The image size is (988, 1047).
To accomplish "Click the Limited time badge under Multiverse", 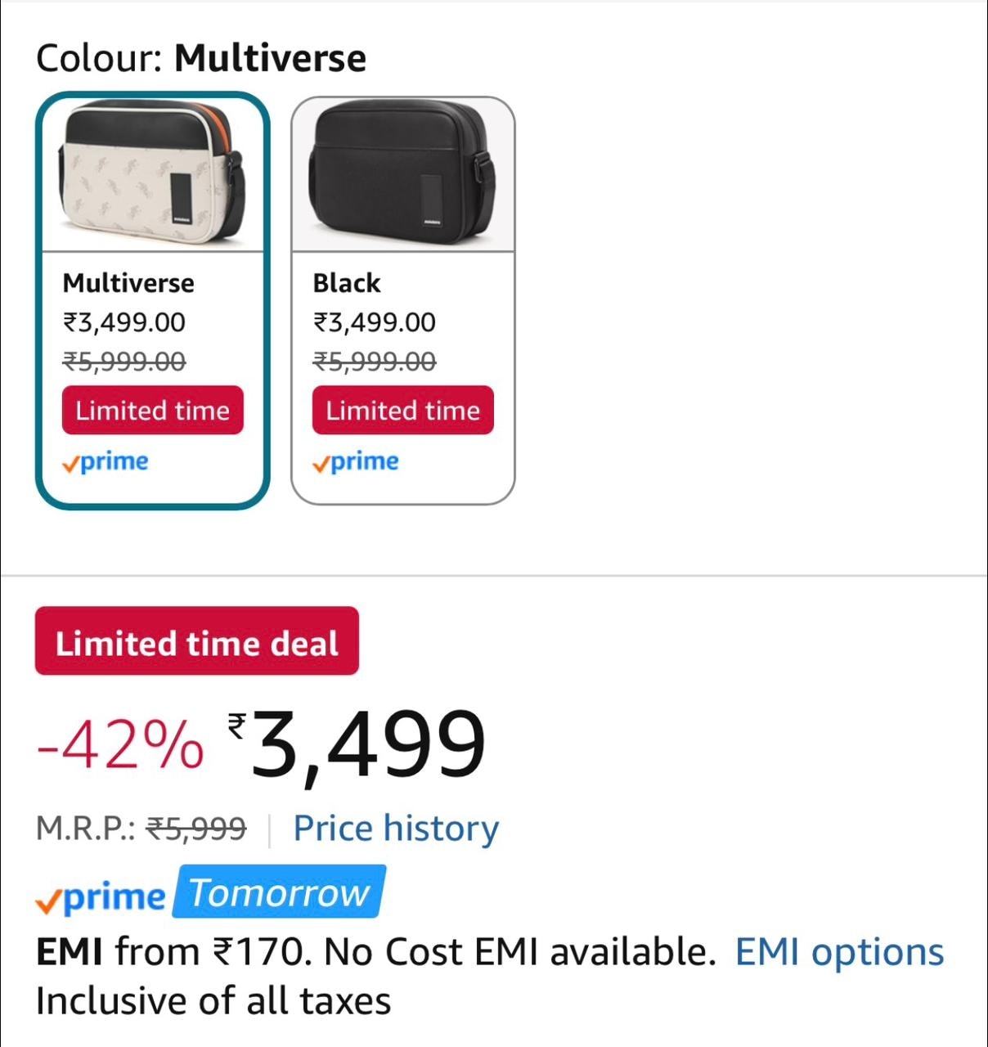I will point(153,410).
